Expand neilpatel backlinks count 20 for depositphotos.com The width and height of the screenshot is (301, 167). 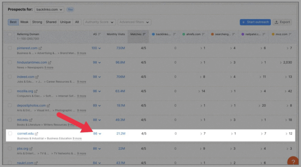(262, 106)
